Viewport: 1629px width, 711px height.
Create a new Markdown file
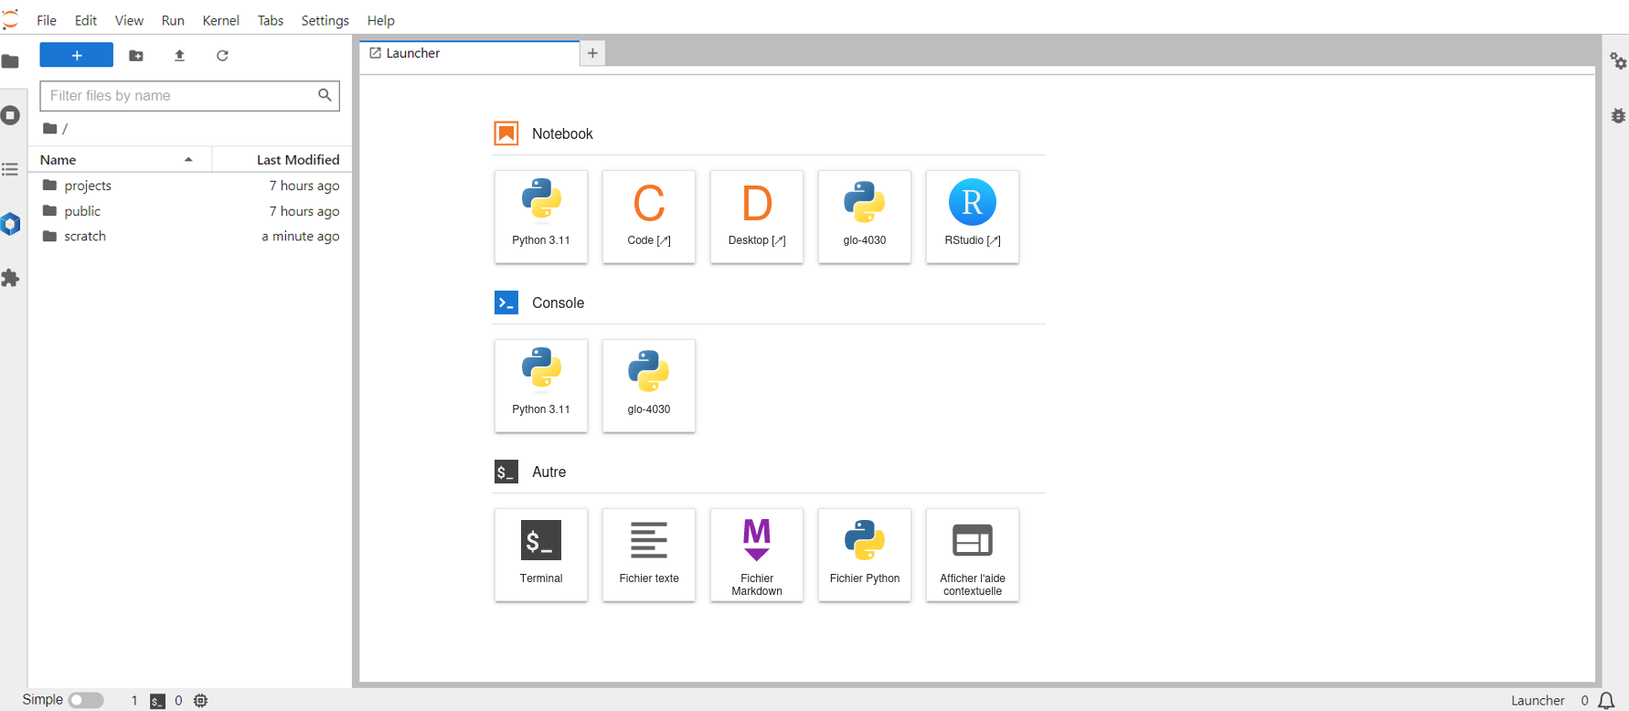[x=756, y=554]
